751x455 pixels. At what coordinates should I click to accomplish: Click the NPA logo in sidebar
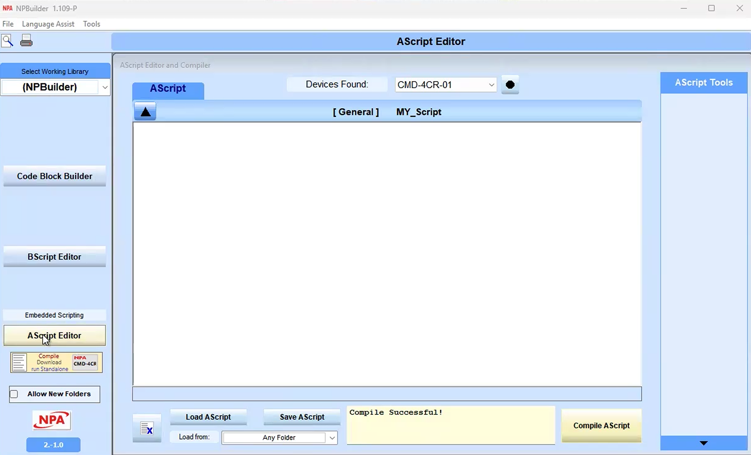coord(52,420)
